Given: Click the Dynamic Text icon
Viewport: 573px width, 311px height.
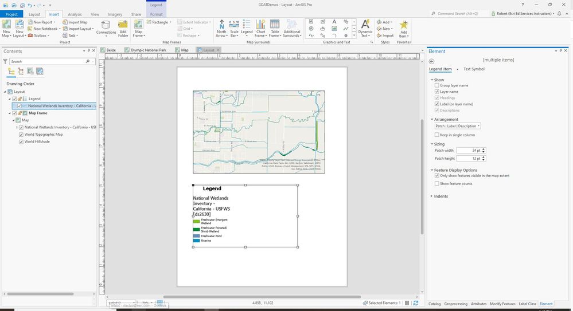Looking at the screenshot, I should [365, 25].
